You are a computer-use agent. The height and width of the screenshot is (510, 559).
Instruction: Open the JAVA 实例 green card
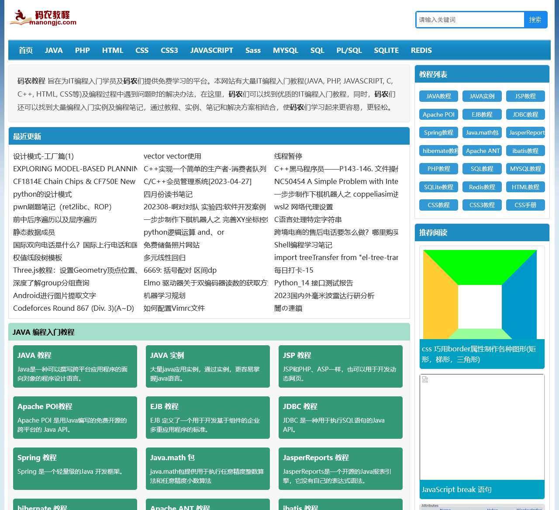click(208, 366)
